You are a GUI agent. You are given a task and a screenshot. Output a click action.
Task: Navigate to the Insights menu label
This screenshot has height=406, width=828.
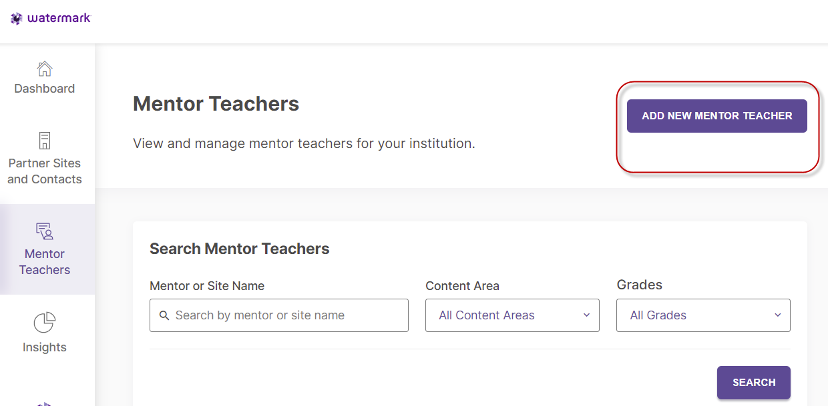(45, 347)
